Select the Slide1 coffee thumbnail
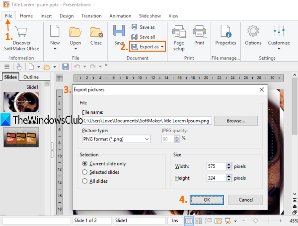This screenshot has height=226, width=298. [x=21, y=102]
